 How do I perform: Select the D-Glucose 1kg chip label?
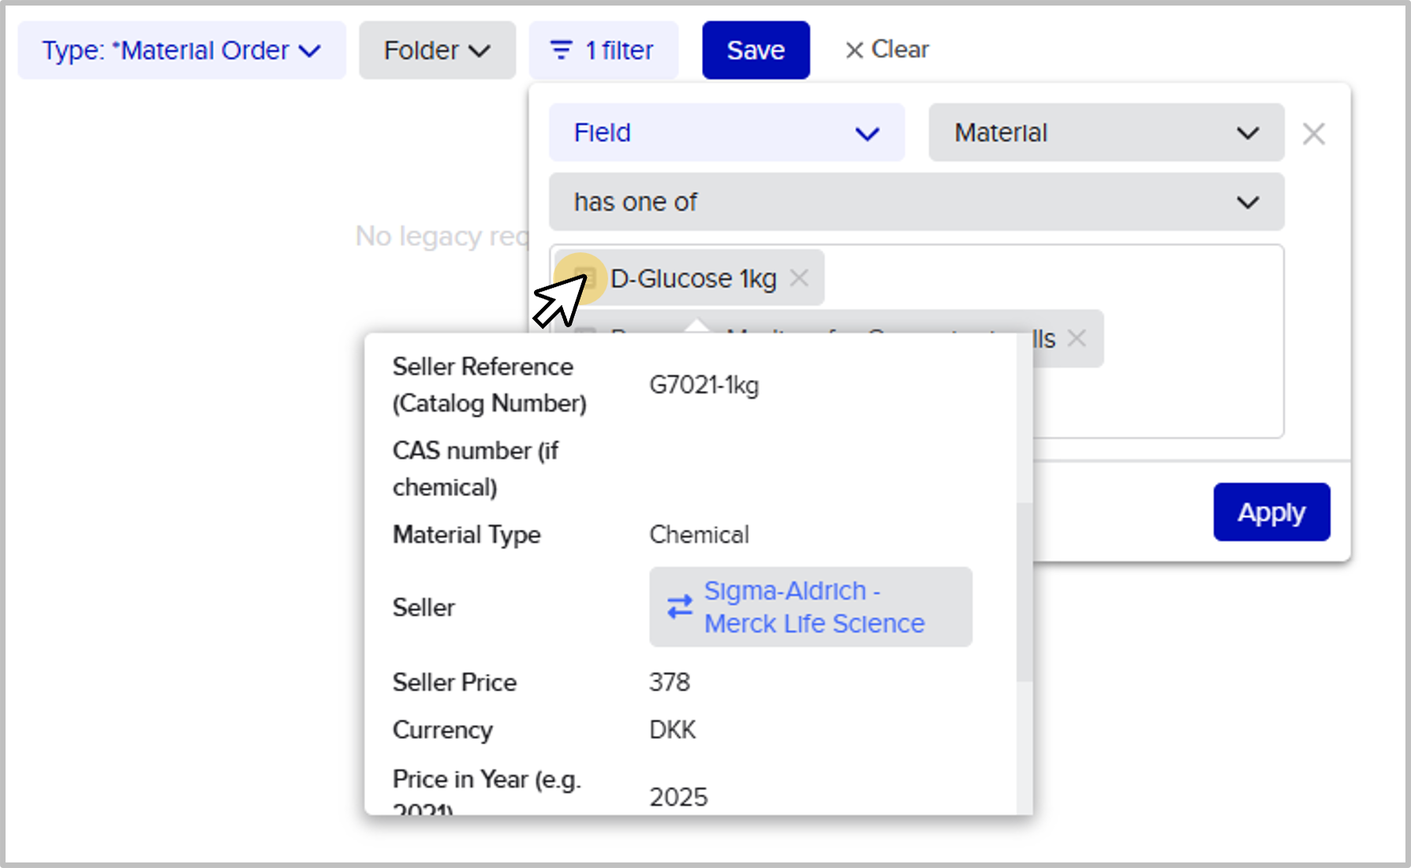coord(693,278)
